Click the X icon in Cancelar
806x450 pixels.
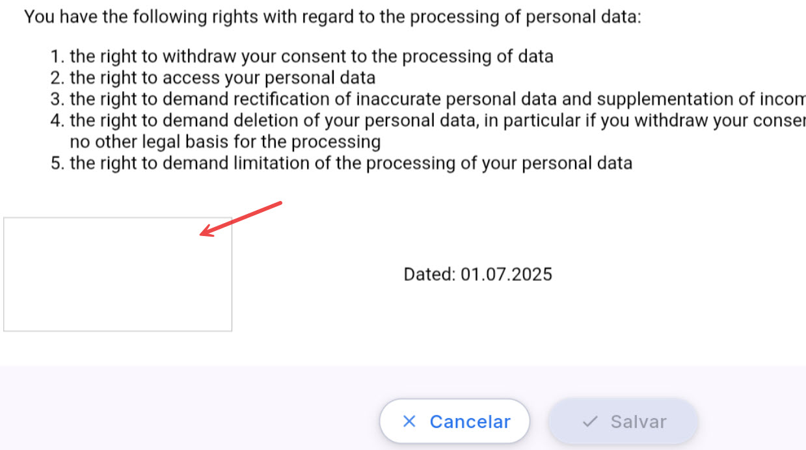coord(409,421)
